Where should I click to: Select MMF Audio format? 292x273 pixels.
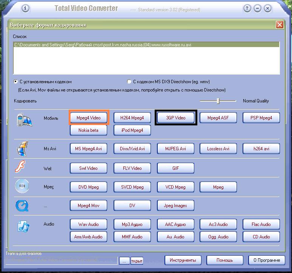(132, 236)
